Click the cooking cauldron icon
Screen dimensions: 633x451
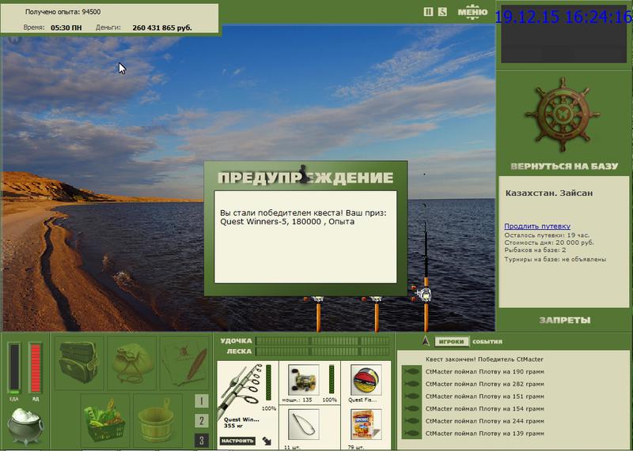click(26, 427)
